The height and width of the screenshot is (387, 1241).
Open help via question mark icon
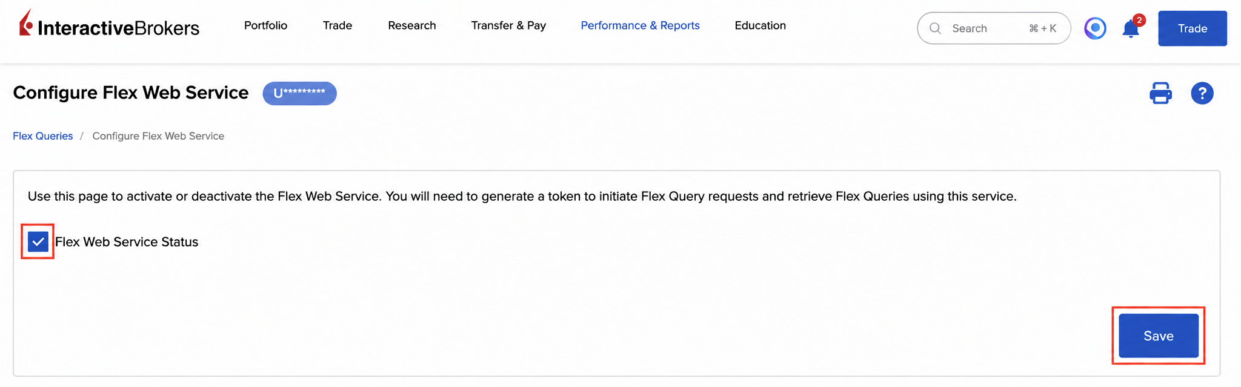pyautogui.click(x=1202, y=93)
